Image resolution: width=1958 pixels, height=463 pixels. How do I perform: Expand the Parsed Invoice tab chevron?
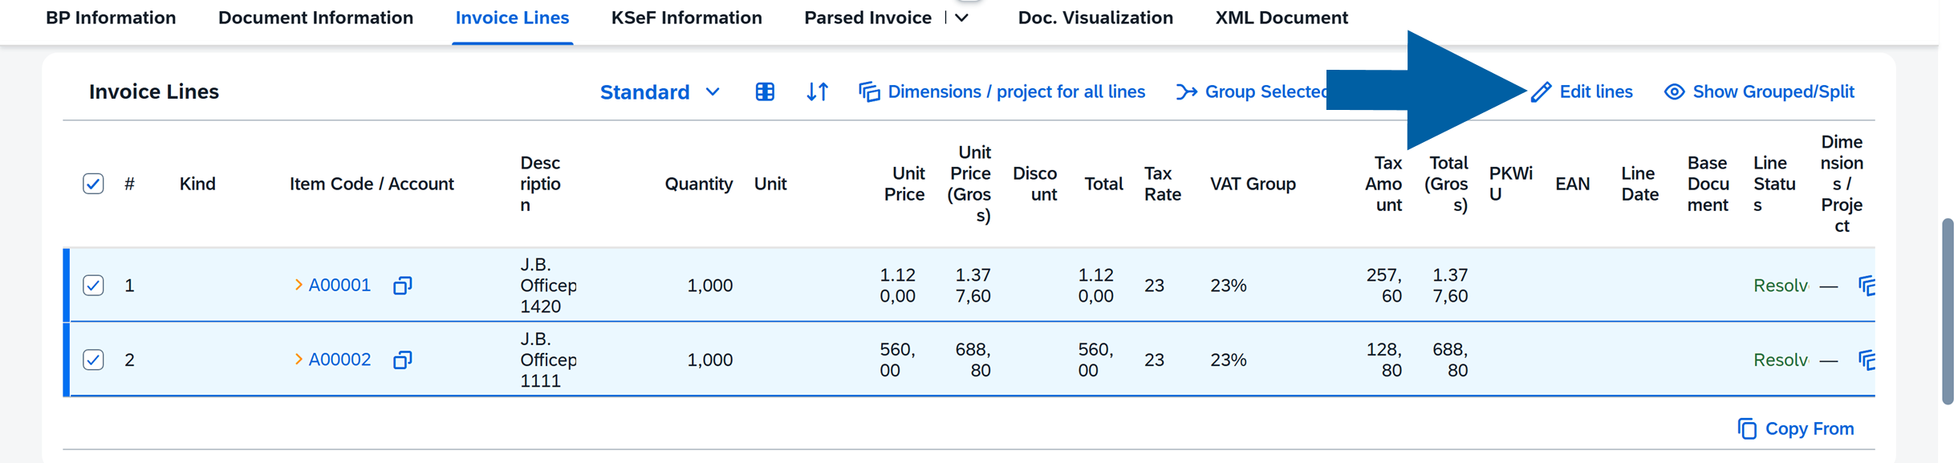[x=962, y=18]
